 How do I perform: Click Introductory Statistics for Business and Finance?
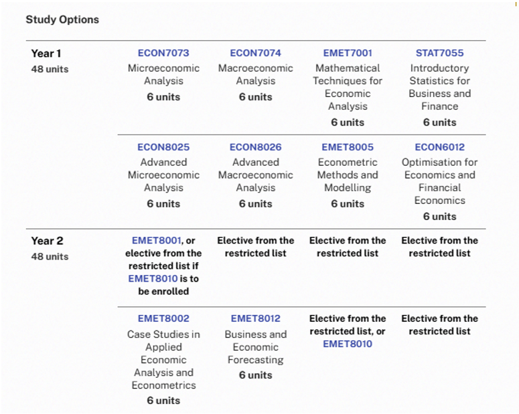(x=439, y=88)
